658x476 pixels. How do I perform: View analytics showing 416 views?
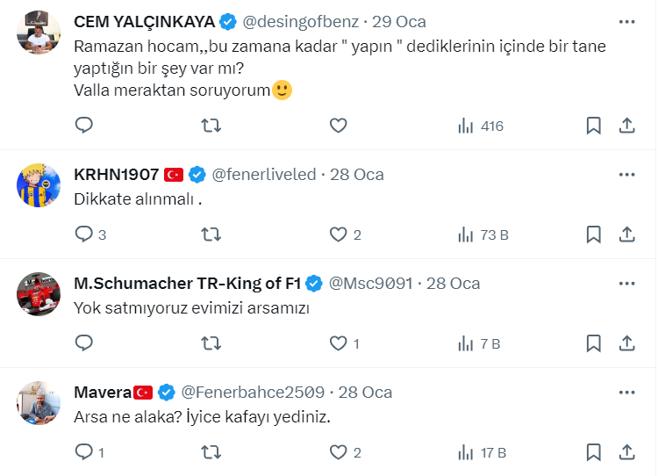(480, 126)
